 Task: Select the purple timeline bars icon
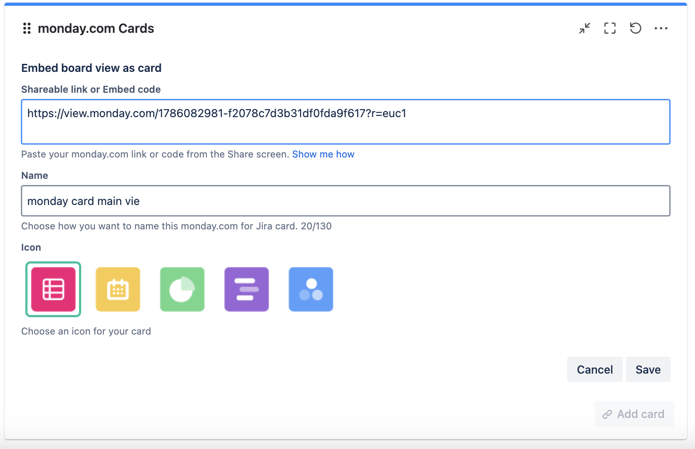coord(247,289)
